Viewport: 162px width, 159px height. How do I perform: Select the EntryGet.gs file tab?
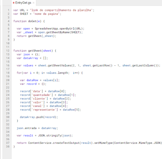[x=23, y=3]
